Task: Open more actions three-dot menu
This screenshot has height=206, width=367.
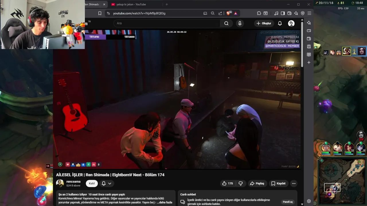Action: [x=294, y=183]
